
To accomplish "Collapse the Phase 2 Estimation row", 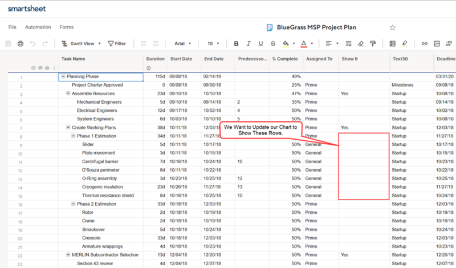I will [x=74, y=204].
